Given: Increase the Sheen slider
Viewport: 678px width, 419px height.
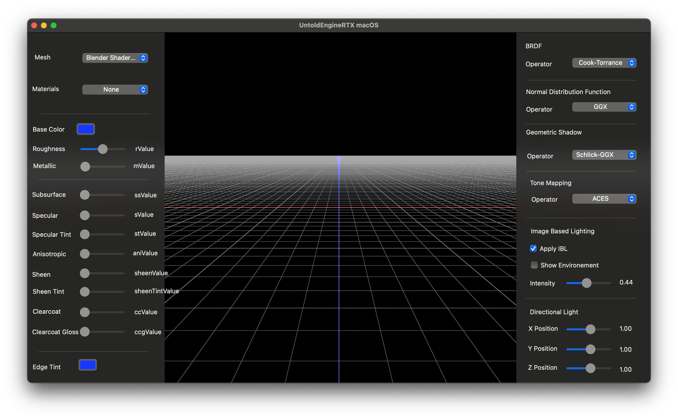Looking at the screenshot, I should pos(85,273).
